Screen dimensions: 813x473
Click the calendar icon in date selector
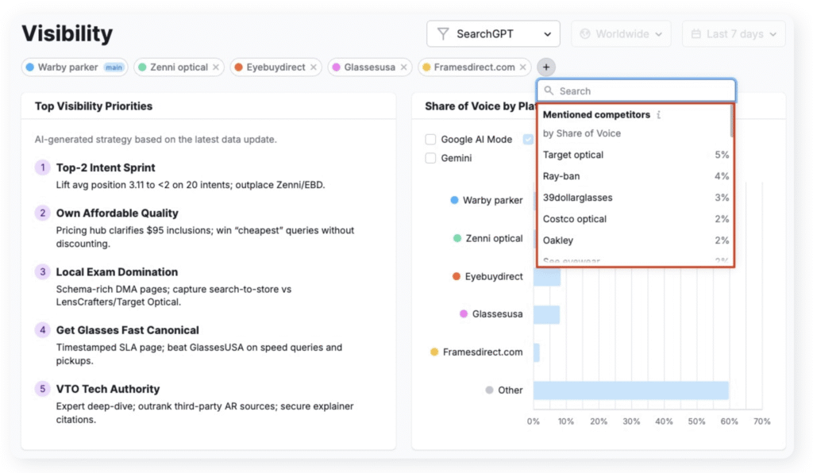pos(696,34)
